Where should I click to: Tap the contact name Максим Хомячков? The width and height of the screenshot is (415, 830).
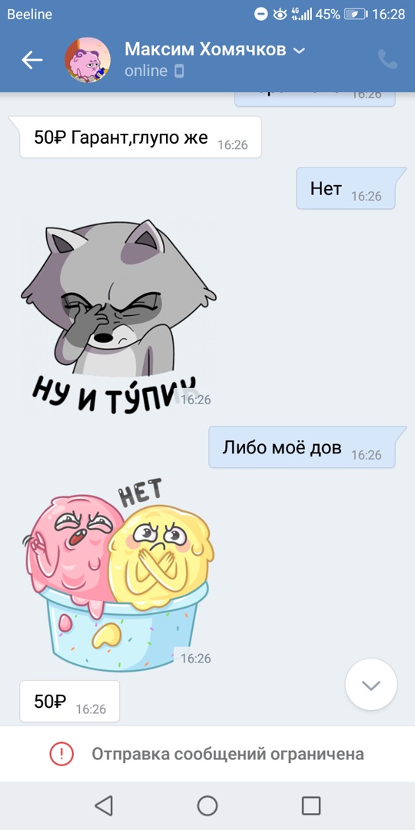pyautogui.click(x=205, y=50)
